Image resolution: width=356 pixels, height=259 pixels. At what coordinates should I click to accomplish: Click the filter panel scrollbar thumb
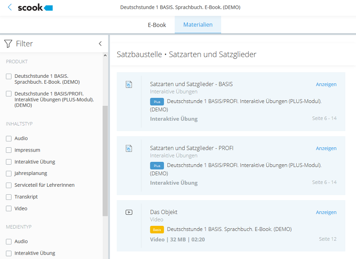coord(105,161)
